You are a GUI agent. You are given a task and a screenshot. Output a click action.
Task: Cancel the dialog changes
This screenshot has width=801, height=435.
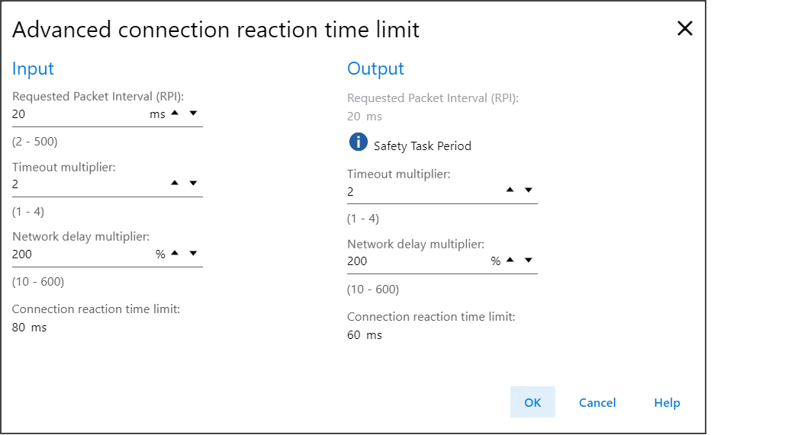597,402
